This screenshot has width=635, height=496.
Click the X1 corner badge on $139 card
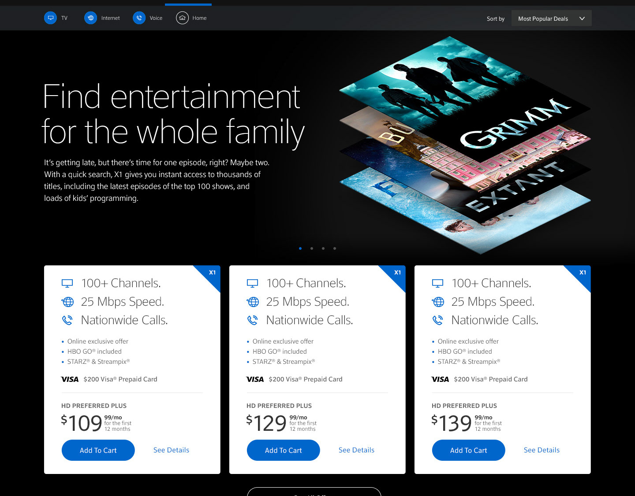(582, 274)
